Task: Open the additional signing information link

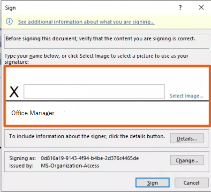Action: click(x=86, y=22)
